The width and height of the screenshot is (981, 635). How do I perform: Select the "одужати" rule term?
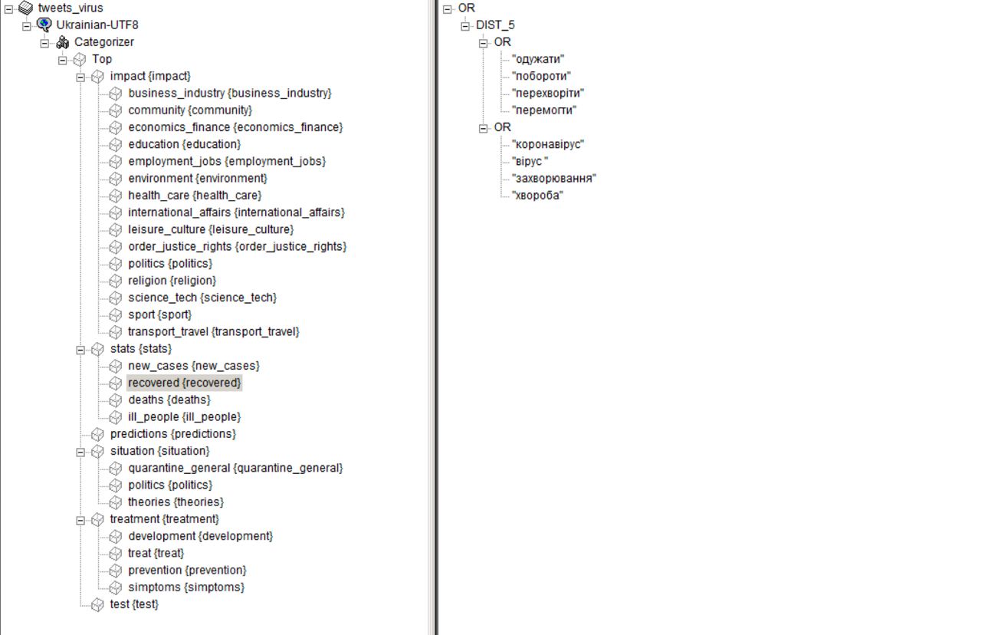(x=538, y=59)
